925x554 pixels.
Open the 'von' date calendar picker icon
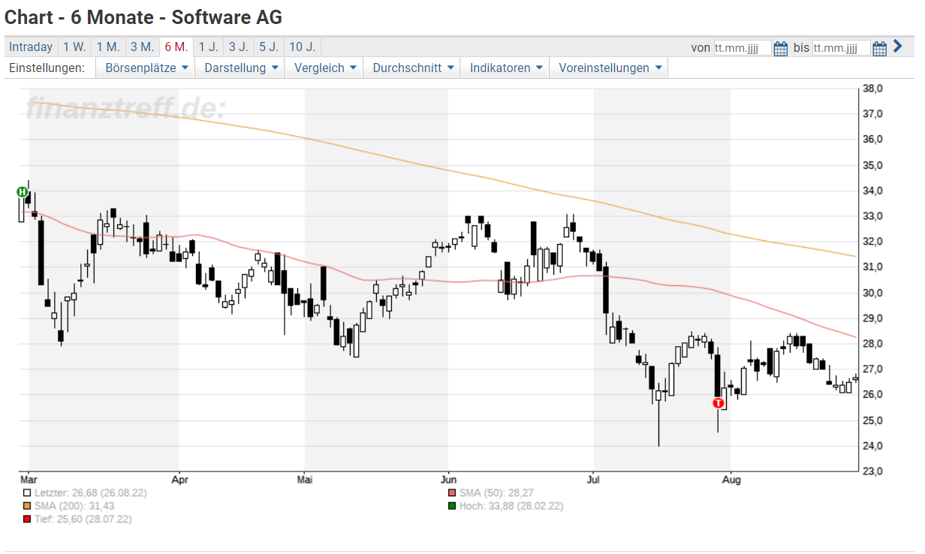pyautogui.click(x=781, y=48)
